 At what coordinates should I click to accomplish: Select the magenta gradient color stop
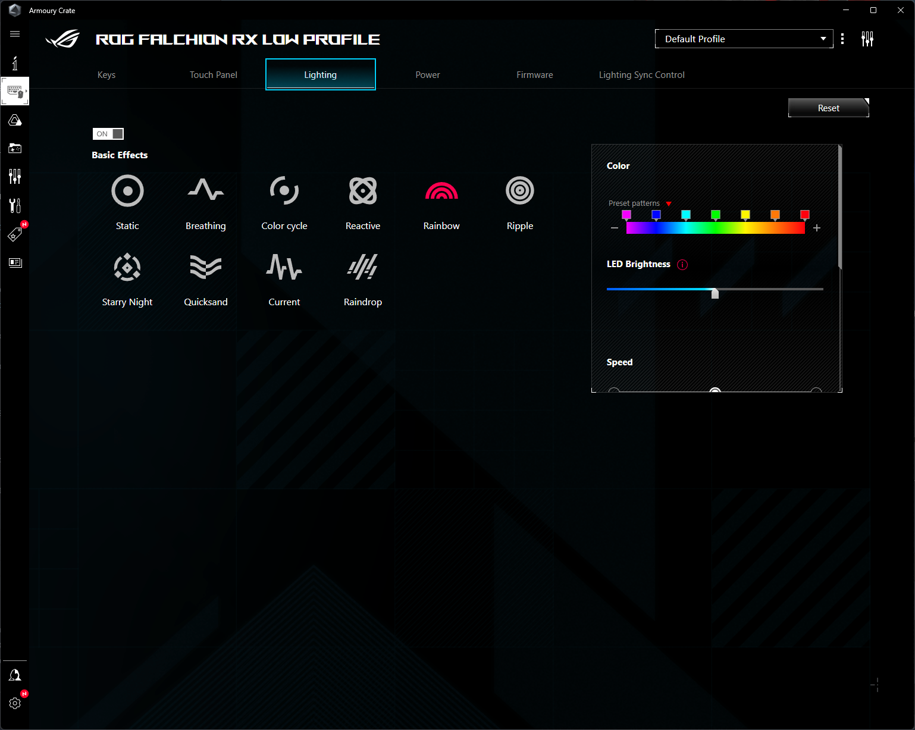tap(626, 215)
